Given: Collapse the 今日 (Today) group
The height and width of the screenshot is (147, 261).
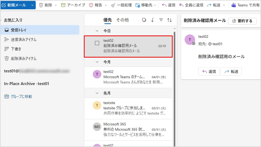Looking at the screenshot, I should (97, 31).
